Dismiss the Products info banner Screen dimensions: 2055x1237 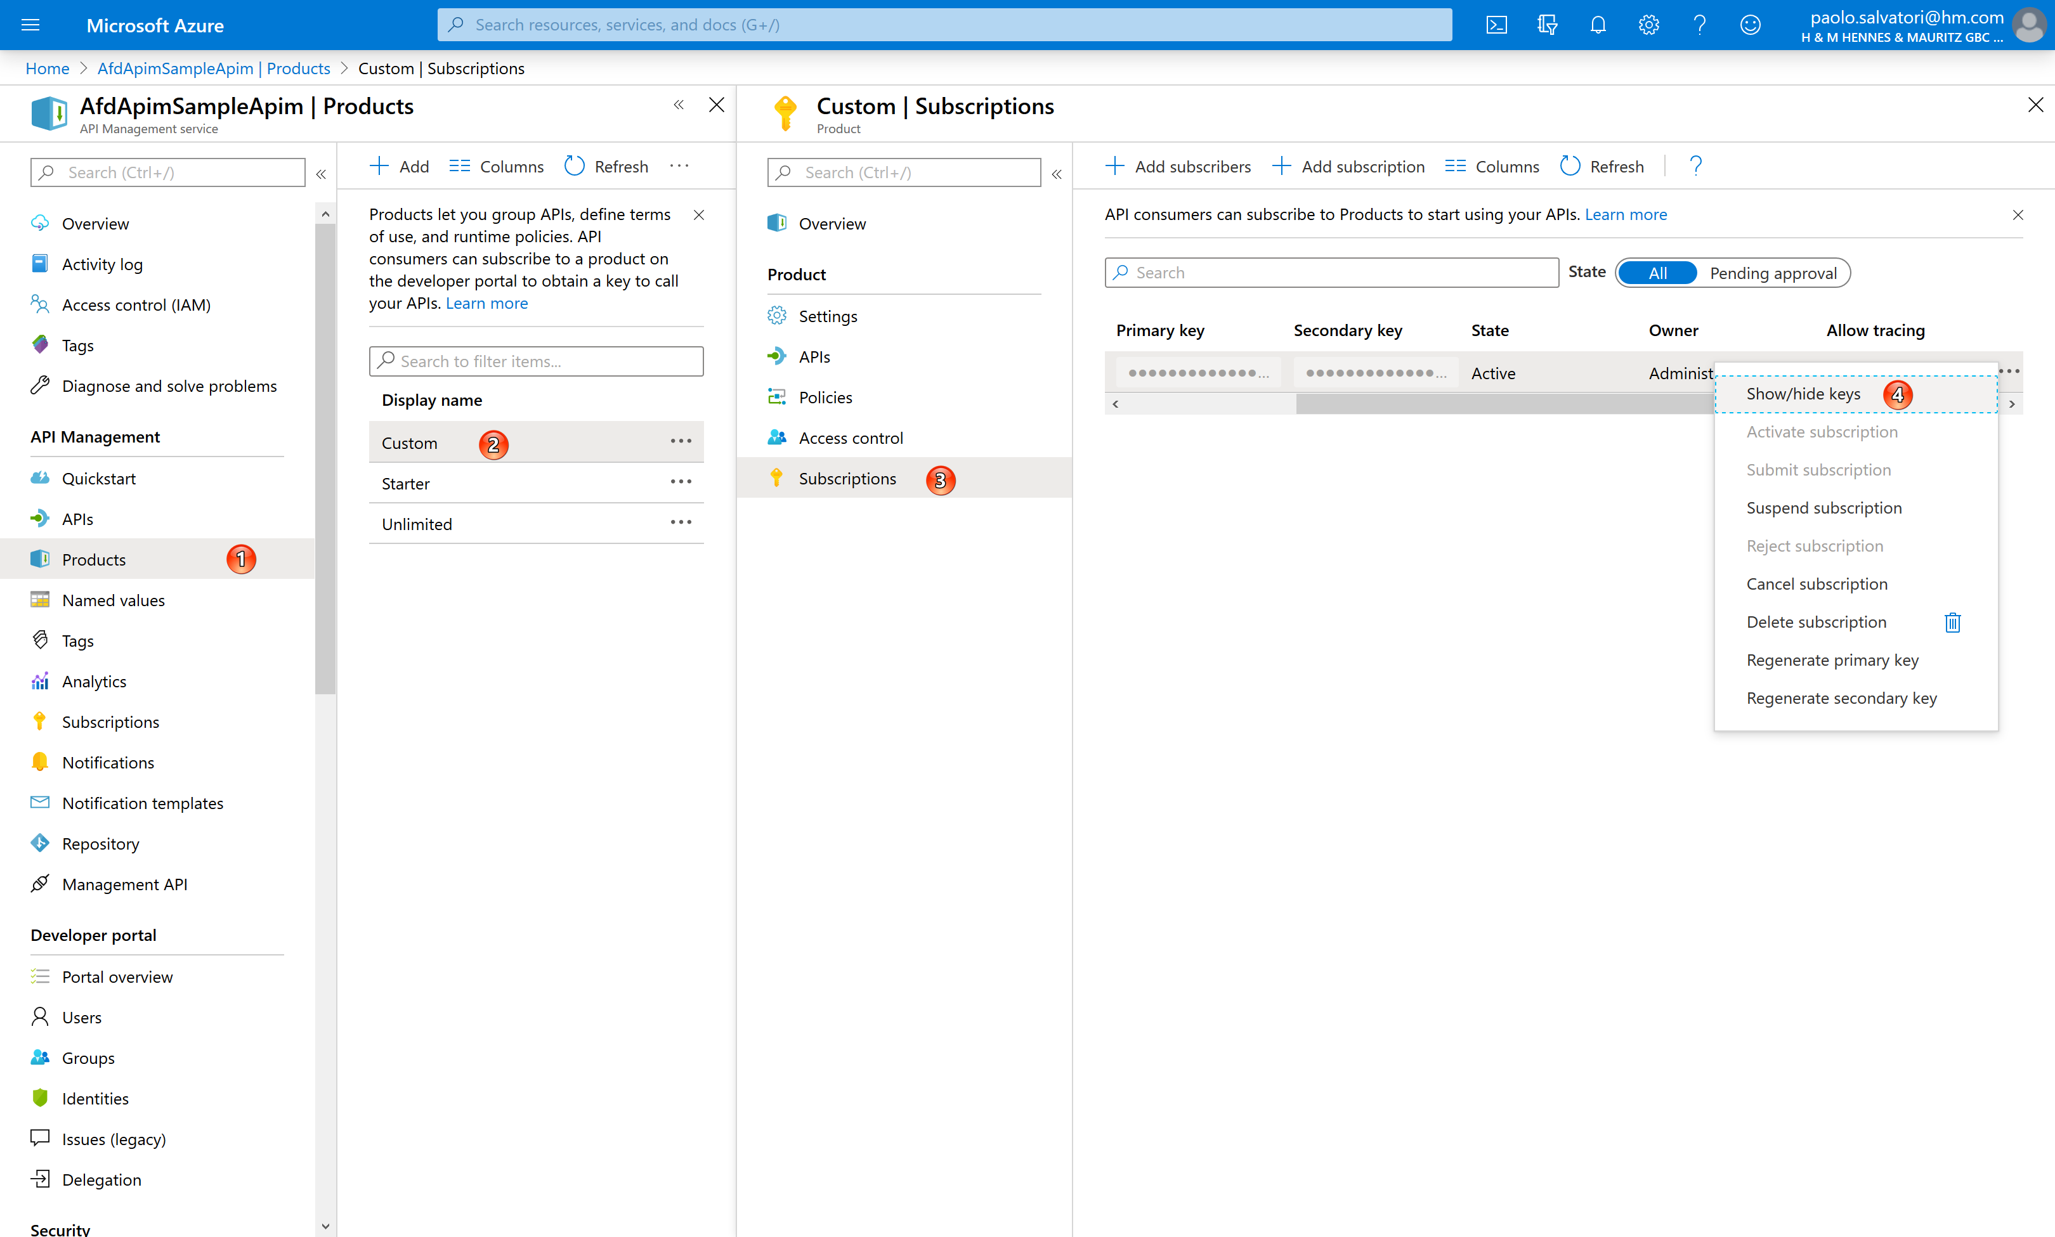[698, 215]
